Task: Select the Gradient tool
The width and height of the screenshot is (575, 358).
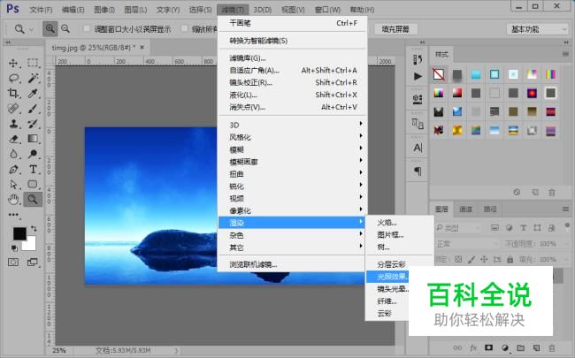Action: click(x=33, y=139)
